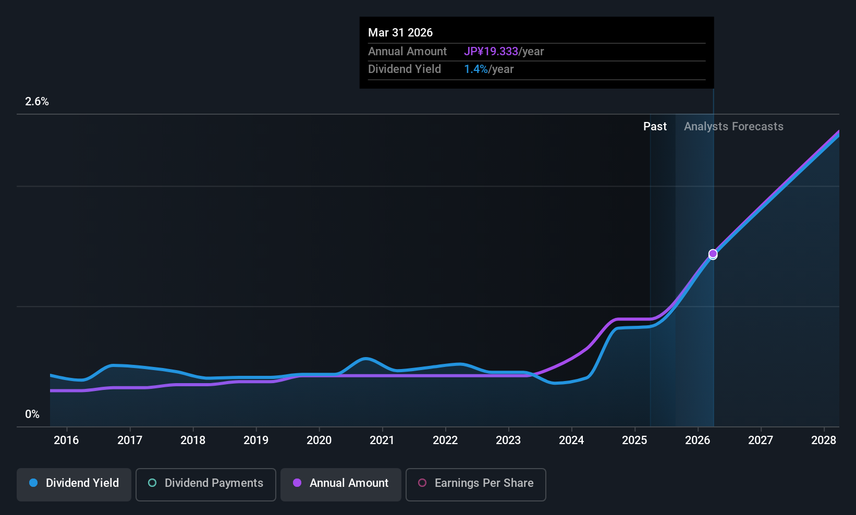Screen dimensions: 856x515
Task: Toggle the Dividend Yield series visibility
Action: tap(74, 484)
